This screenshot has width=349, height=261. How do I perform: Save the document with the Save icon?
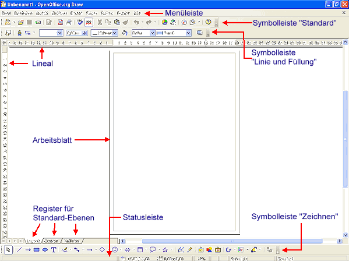[29, 22]
